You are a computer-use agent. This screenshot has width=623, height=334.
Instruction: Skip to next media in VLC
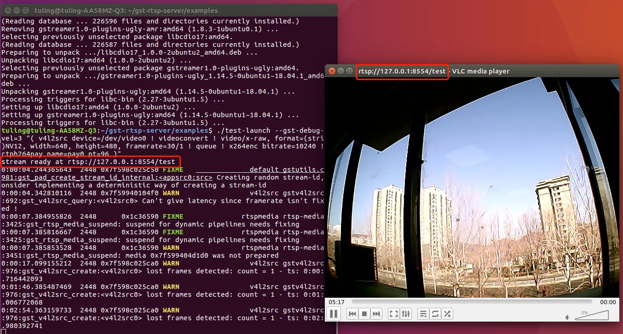pyautogui.click(x=376, y=314)
